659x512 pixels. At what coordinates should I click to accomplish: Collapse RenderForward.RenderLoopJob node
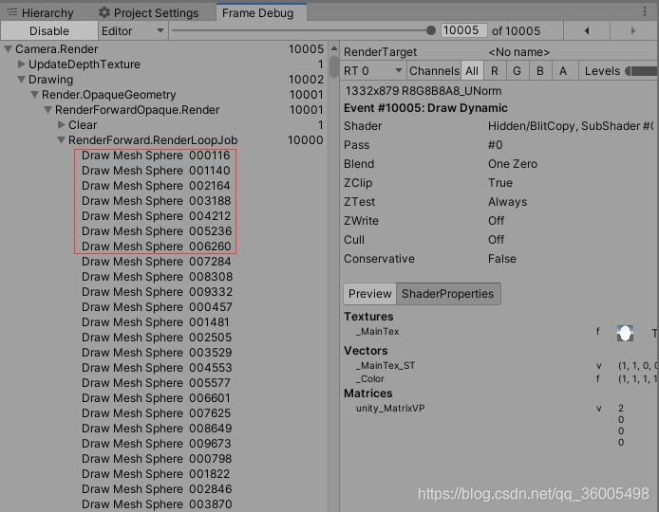pos(62,139)
